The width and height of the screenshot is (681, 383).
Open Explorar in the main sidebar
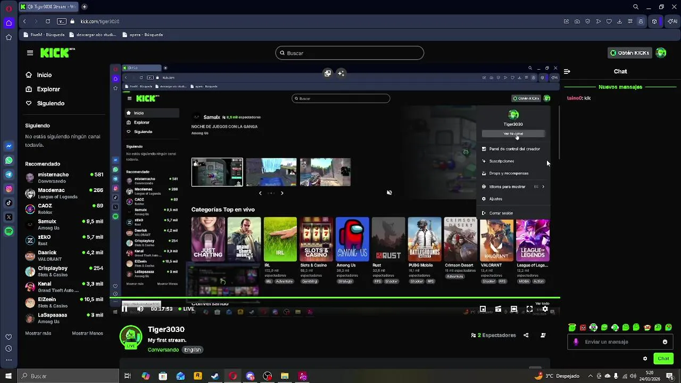(x=48, y=89)
